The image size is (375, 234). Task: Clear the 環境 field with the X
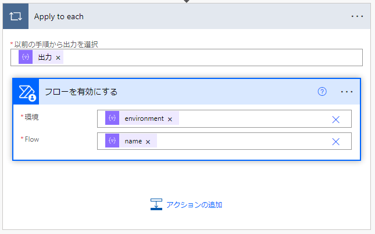(335, 119)
